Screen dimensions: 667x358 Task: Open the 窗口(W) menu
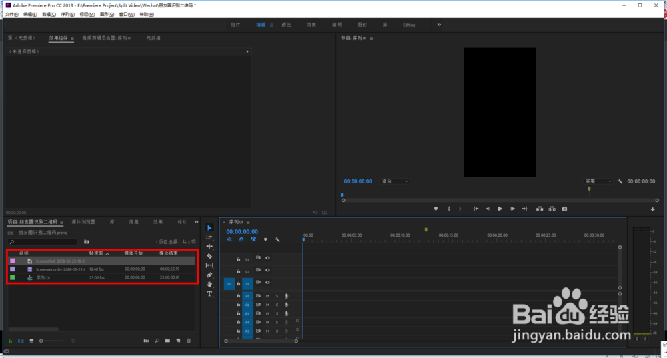[127, 14]
